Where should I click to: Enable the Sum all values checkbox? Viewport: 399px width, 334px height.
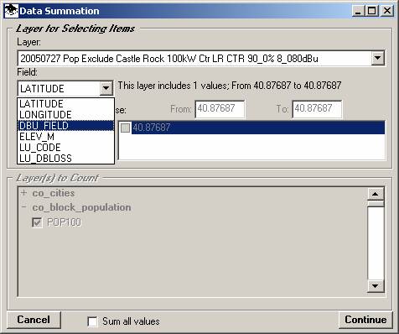tap(92, 321)
